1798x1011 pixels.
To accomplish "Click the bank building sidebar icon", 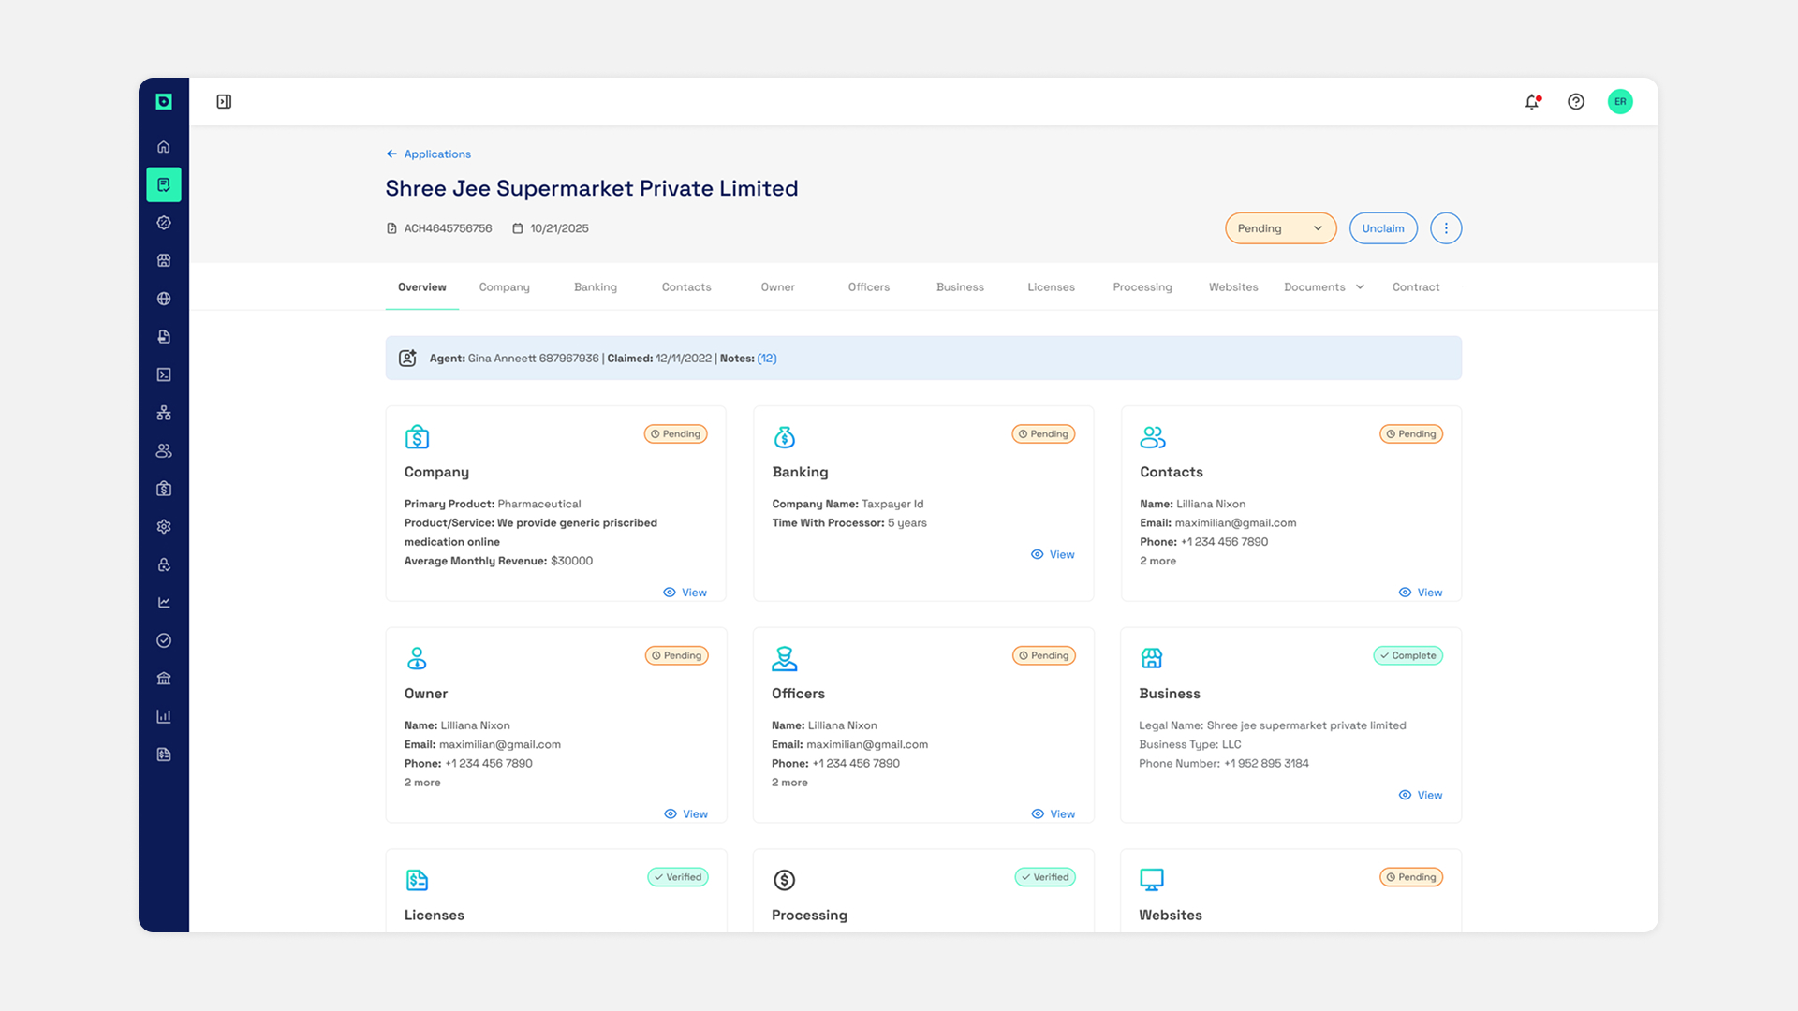I will [x=164, y=679].
